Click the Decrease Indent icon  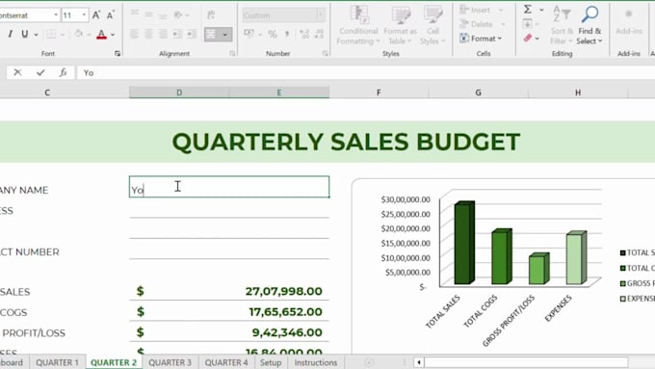tap(177, 34)
